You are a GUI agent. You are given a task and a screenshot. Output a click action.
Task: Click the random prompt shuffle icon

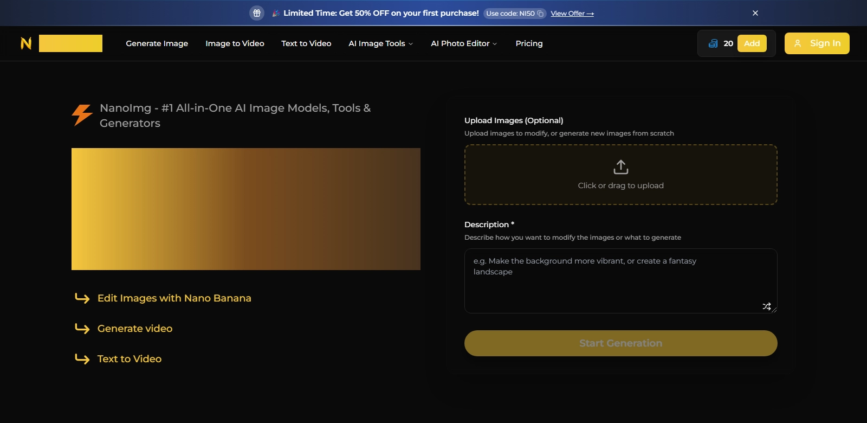[766, 306]
